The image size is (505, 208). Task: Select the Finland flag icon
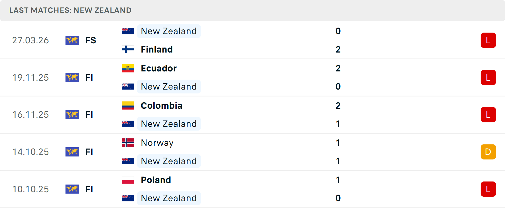128,49
